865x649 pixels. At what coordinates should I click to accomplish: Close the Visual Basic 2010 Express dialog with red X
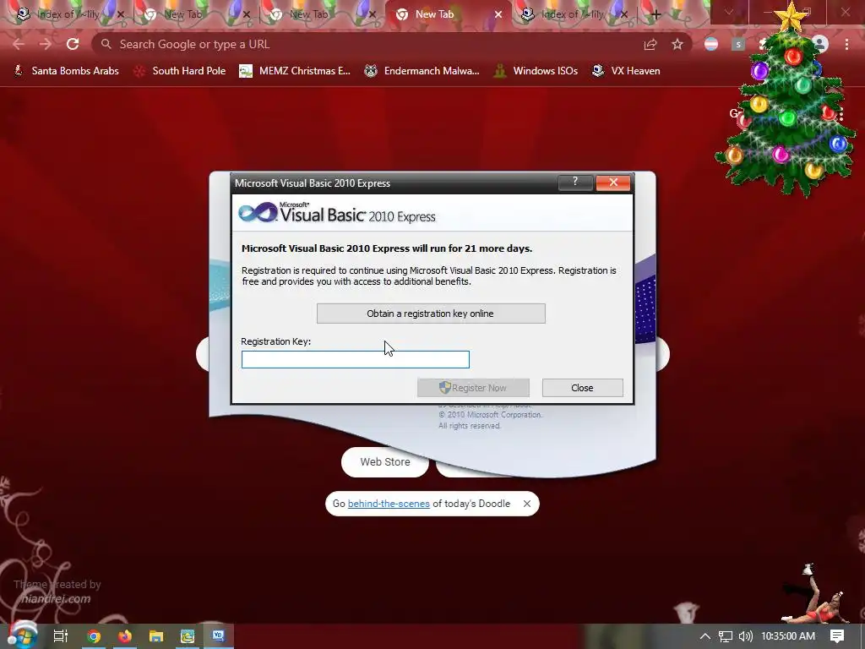pos(613,183)
